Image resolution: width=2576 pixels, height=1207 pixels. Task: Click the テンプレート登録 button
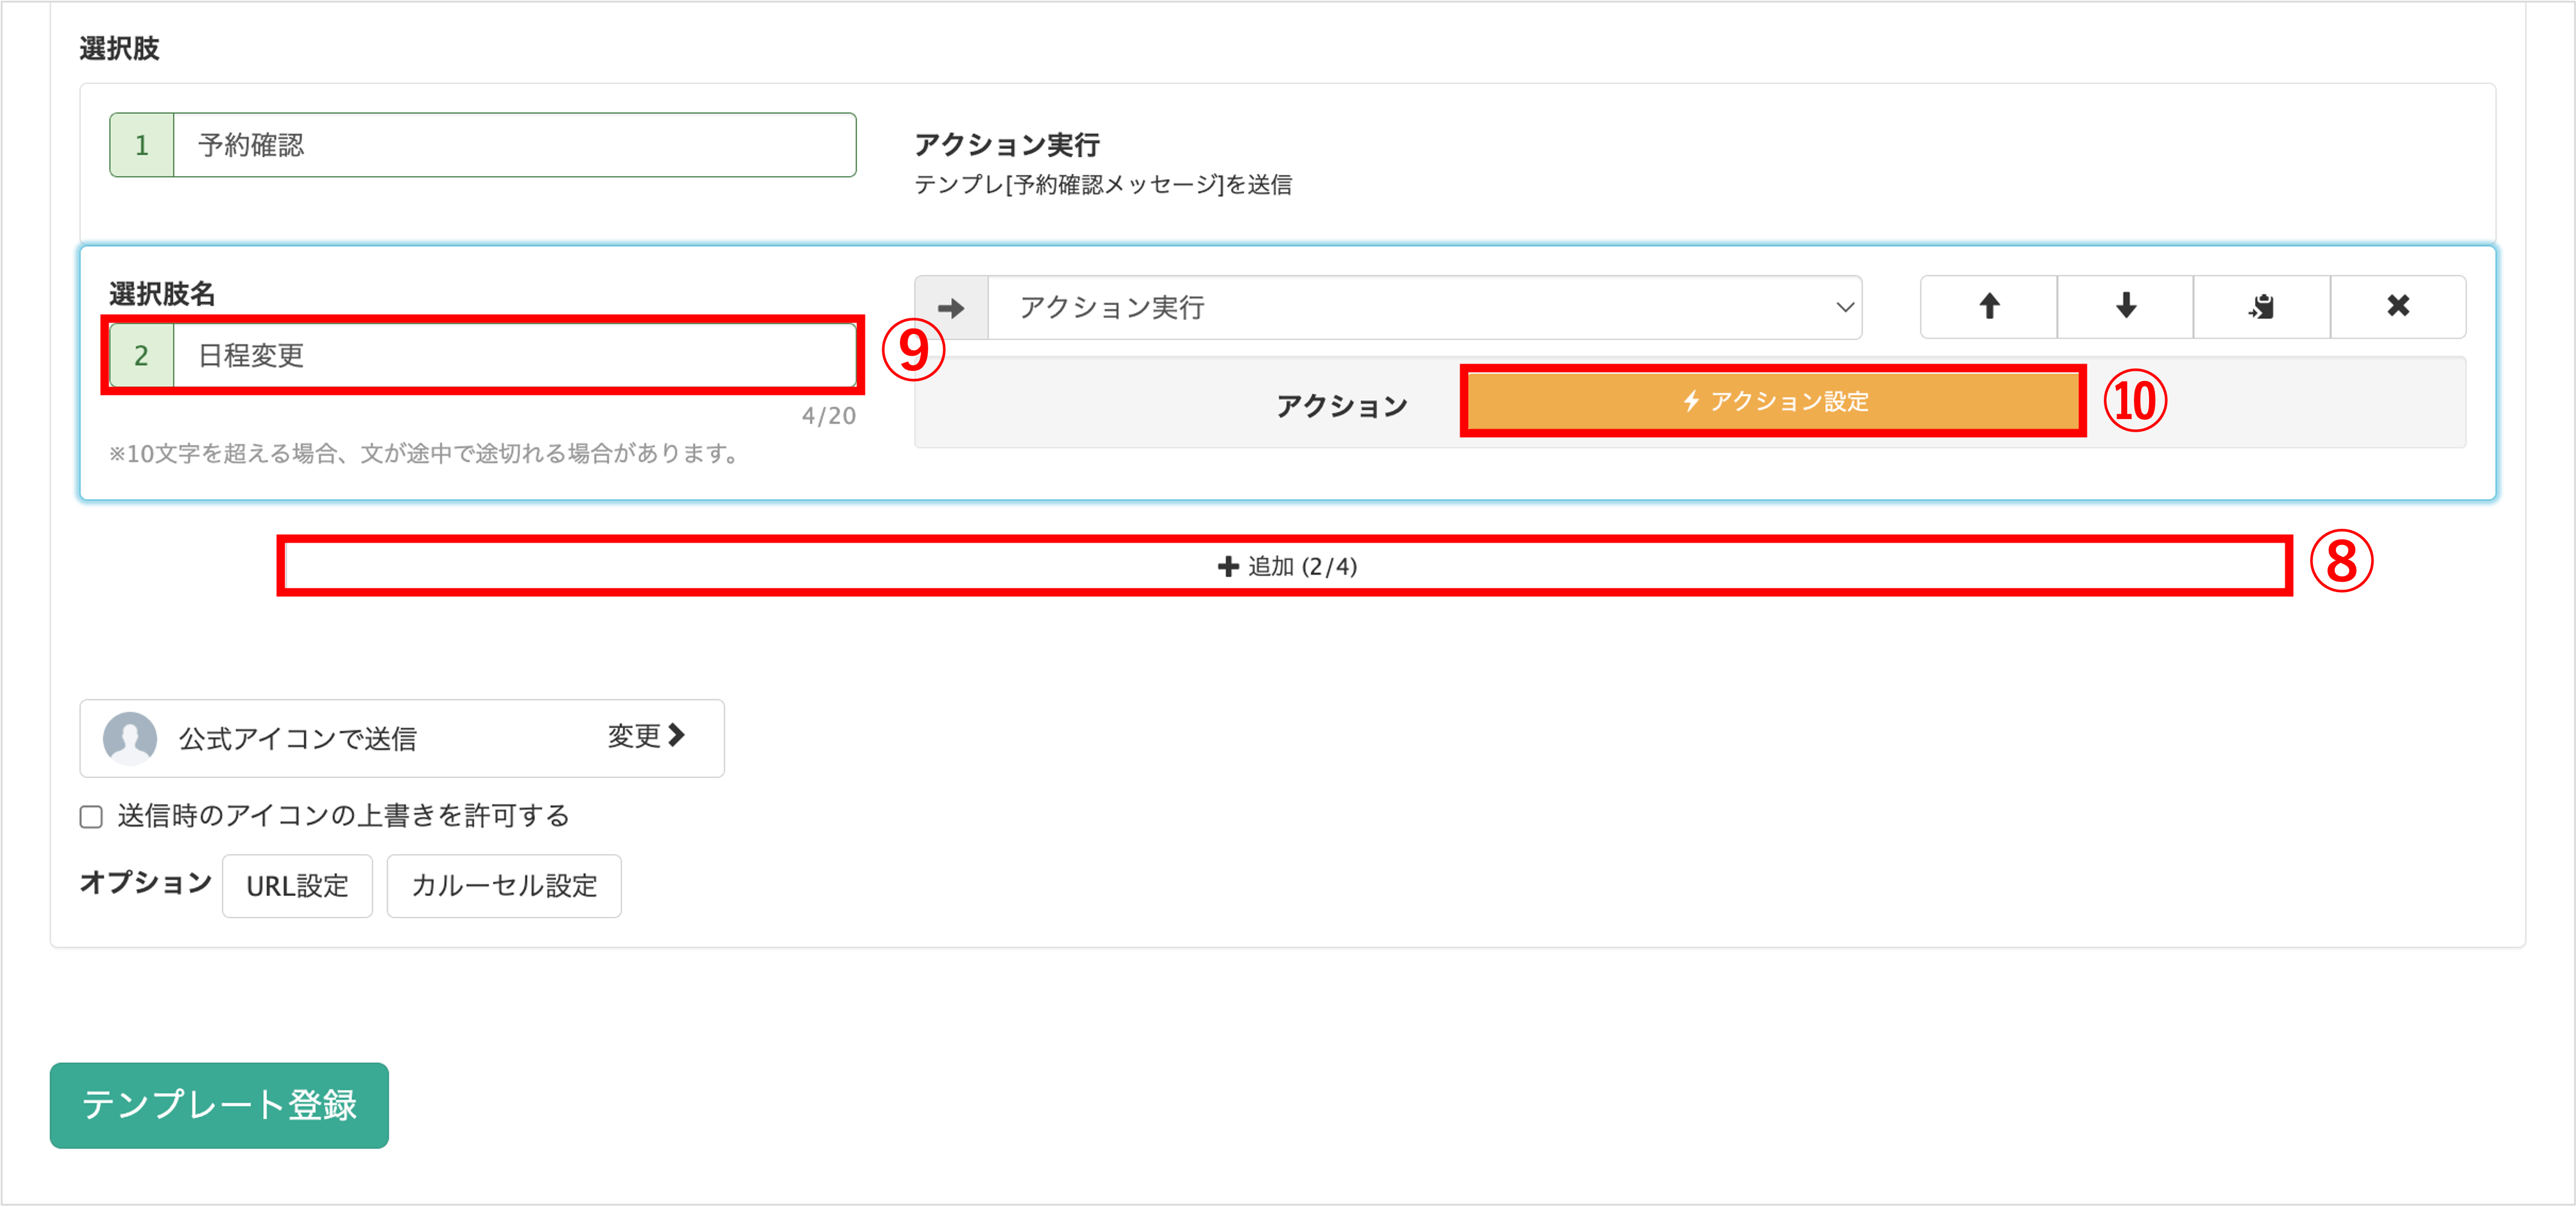coord(219,1106)
